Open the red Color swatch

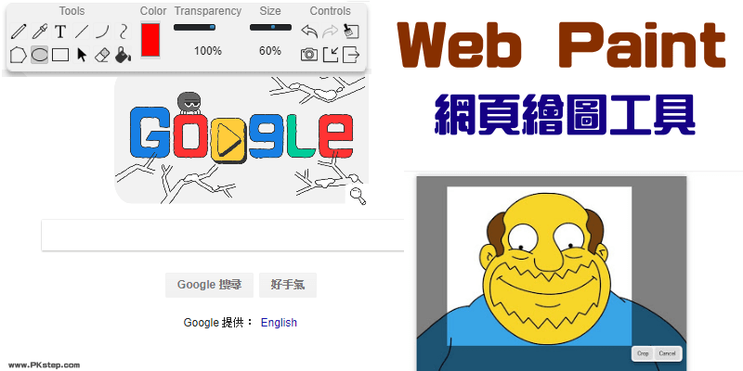coord(150,40)
